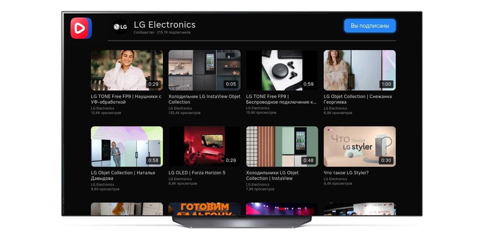Image resolution: width=489 pixels, height=240 pixels.
Task: Open title 'LG Objet Collection | Наталья Давыдова'
Action: [123, 176]
